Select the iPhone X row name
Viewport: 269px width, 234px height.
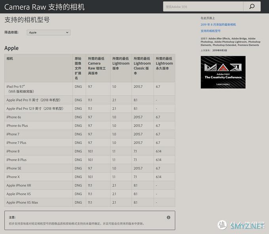tap(13, 177)
